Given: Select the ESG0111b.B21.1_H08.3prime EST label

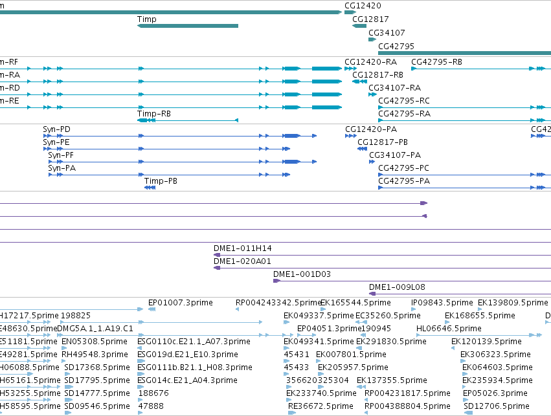Looking at the screenshot, I should tap(195, 368).
